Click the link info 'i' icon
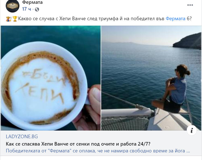Screen dimensions: 202x160 (x=192, y=130)
